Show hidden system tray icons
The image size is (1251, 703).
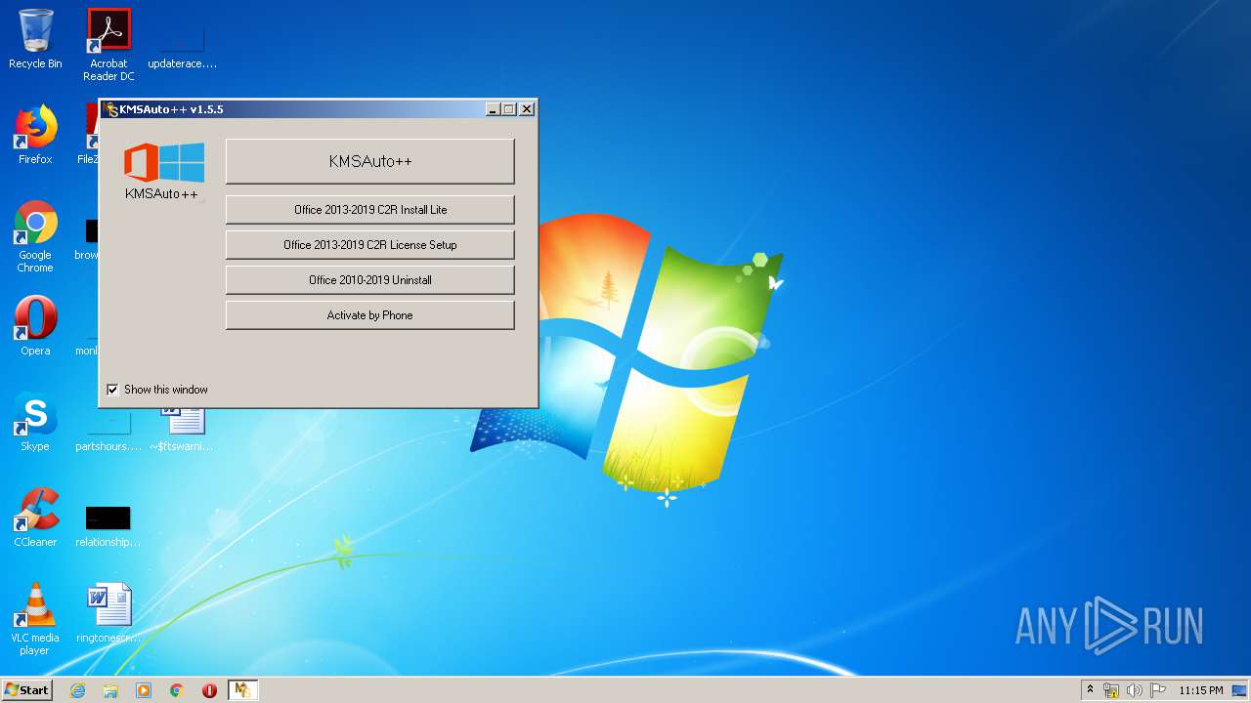(1090, 689)
